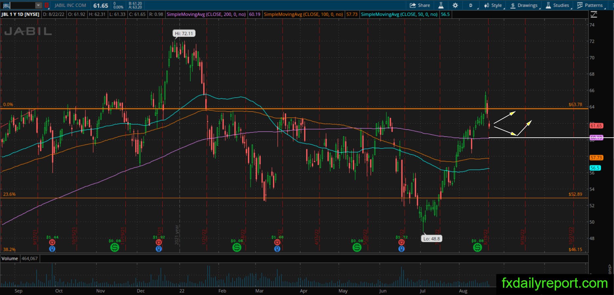Click the SimpleMovingAvg (CLOSE, 100, 0, no) label
Image resolution: width=614 pixels, height=295 pixels.
coord(303,14)
